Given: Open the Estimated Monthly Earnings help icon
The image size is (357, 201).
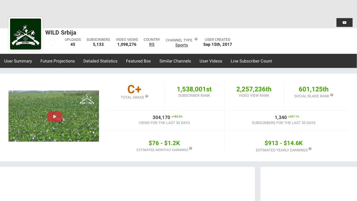Looking at the screenshot, I should pyautogui.click(x=190, y=149).
